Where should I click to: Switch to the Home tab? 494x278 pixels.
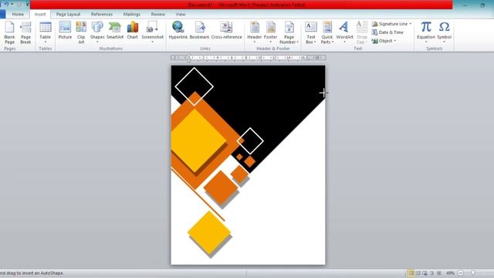click(18, 14)
